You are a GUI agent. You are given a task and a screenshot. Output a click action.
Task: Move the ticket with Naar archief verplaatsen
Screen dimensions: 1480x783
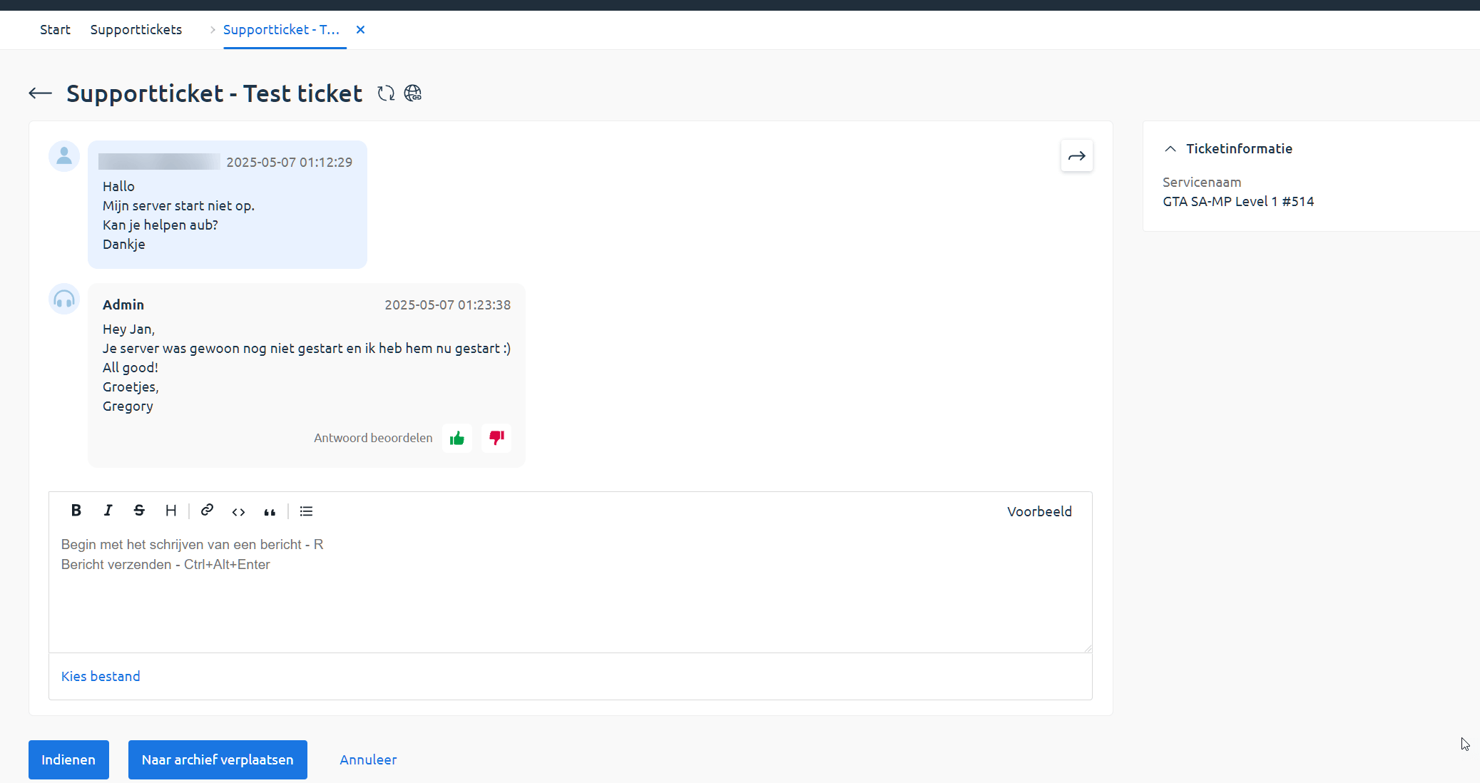click(x=218, y=759)
